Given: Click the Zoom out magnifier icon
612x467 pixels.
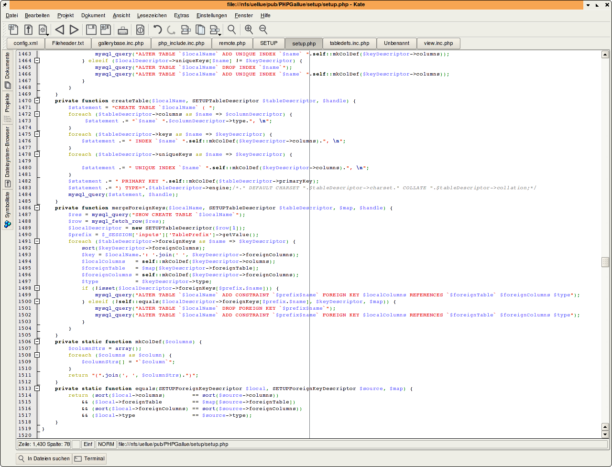Looking at the screenshot, I should pos(263,30).
